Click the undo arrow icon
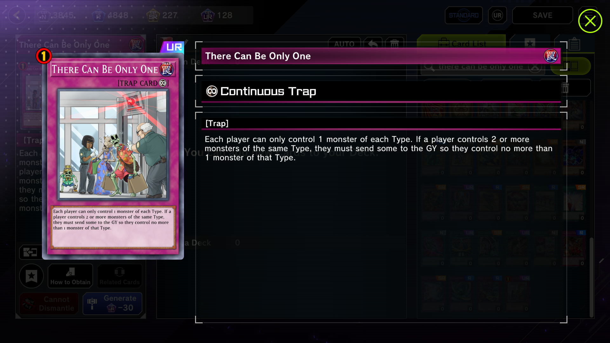The height and width of the screenshot is (343, 610). pos(373,44)
